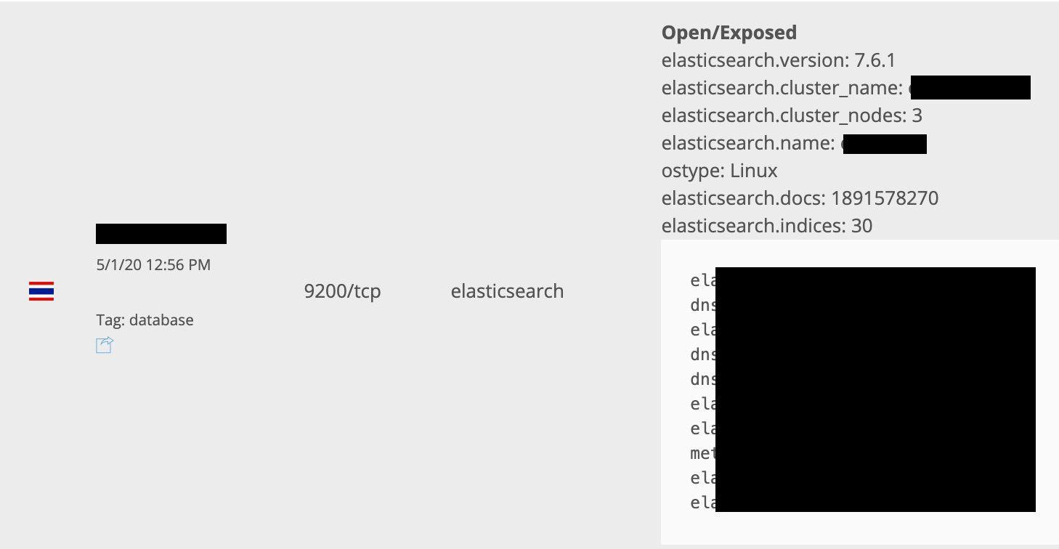Open the share icon below the database tag
This screenshot has width=1059, height=549.
tap(105, 345)
